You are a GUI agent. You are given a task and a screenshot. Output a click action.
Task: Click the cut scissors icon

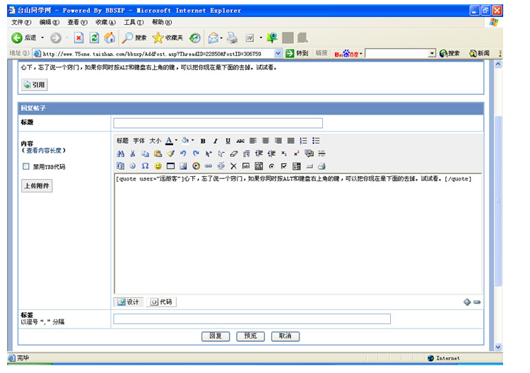click(x=132, y=154)
